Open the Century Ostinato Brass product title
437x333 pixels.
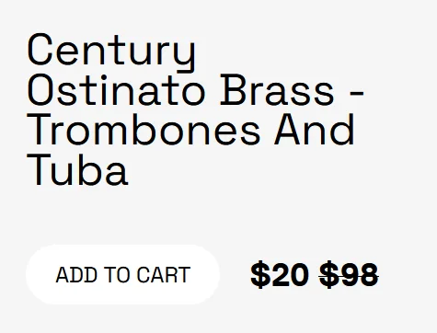(x=195, y=109)
